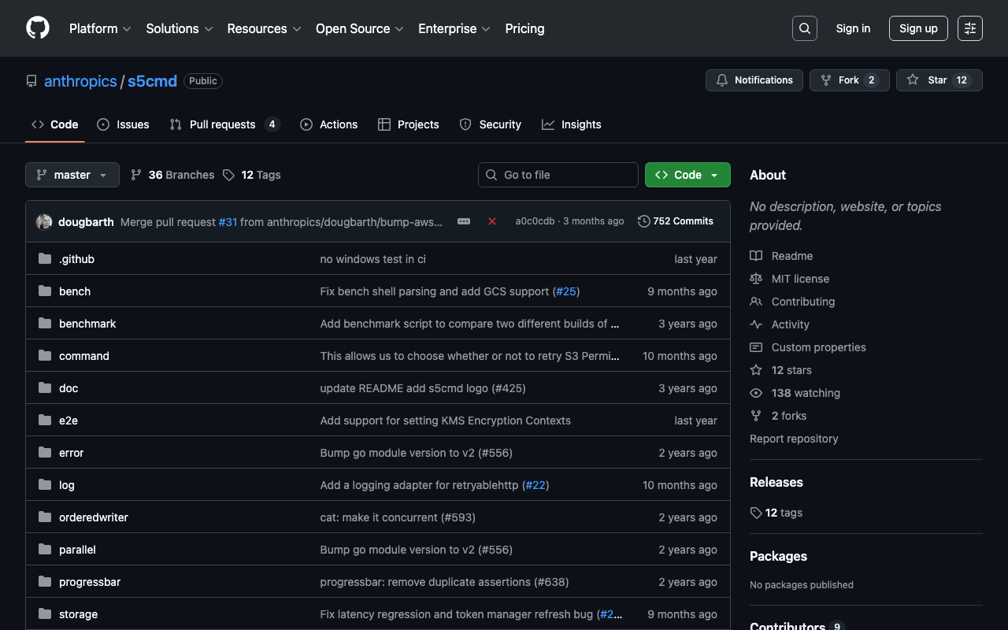Click the appearance settings sliders icon
Screen dimensions: 1008x630
969,28
